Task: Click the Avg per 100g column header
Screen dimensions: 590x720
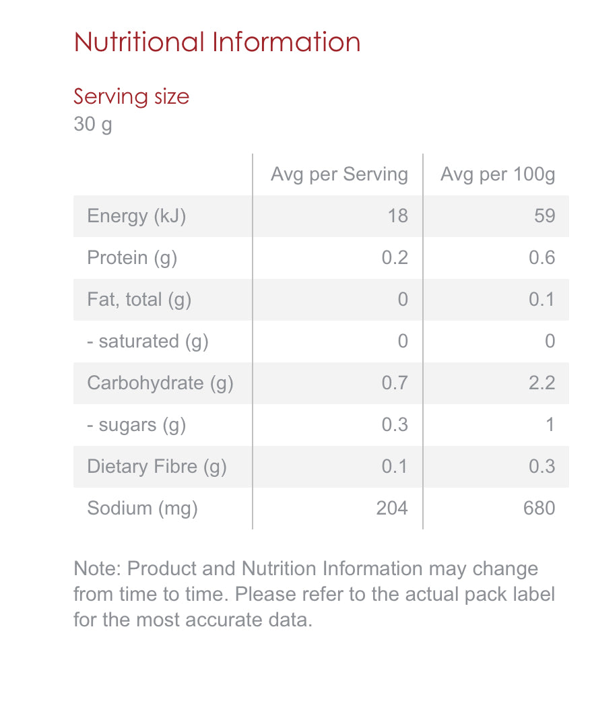Action: pos(498,174)
